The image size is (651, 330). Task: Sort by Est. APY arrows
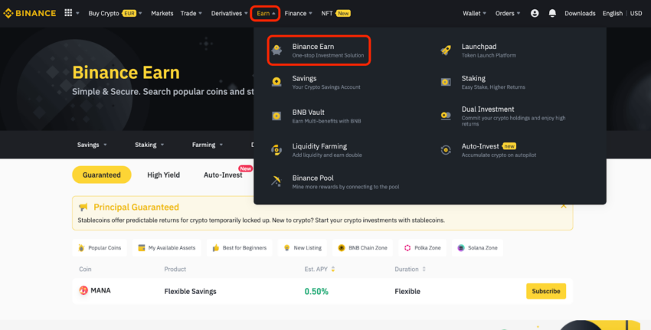pyautogui.click(x=333, y=269)
